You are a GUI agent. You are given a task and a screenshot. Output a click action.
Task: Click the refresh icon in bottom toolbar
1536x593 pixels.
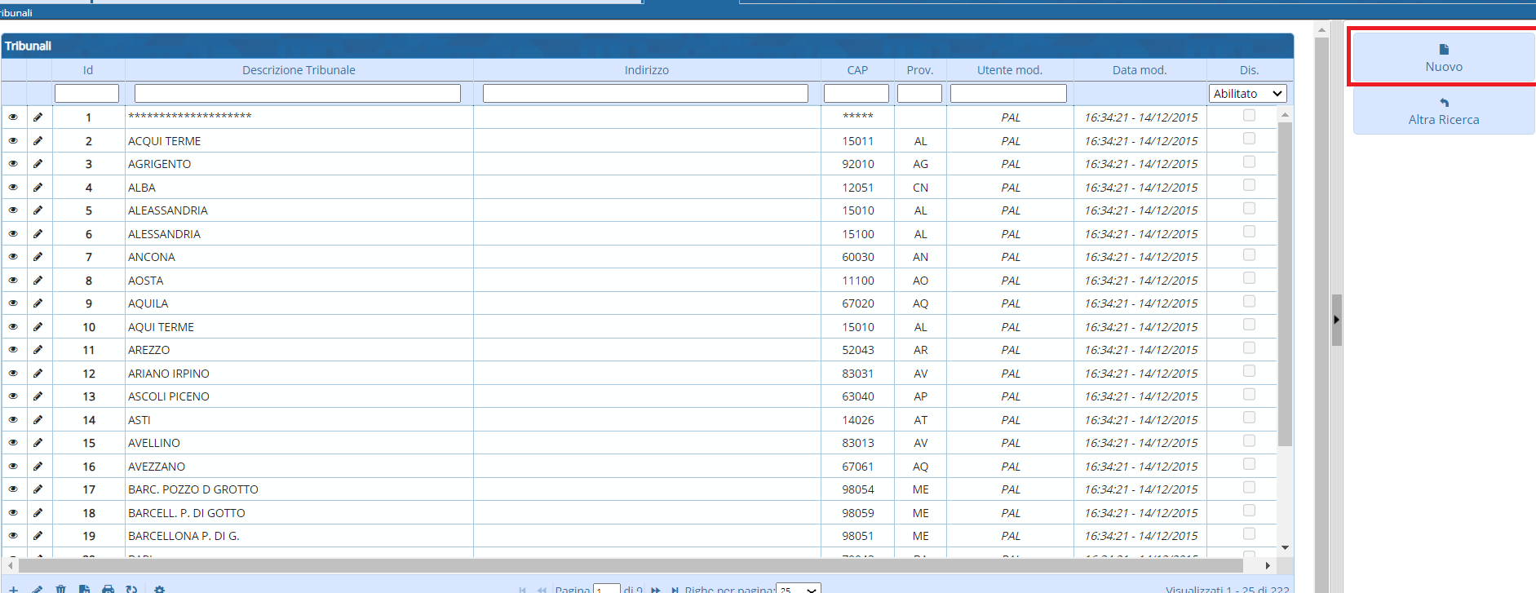pyautogui.click(x=131, y=589)
